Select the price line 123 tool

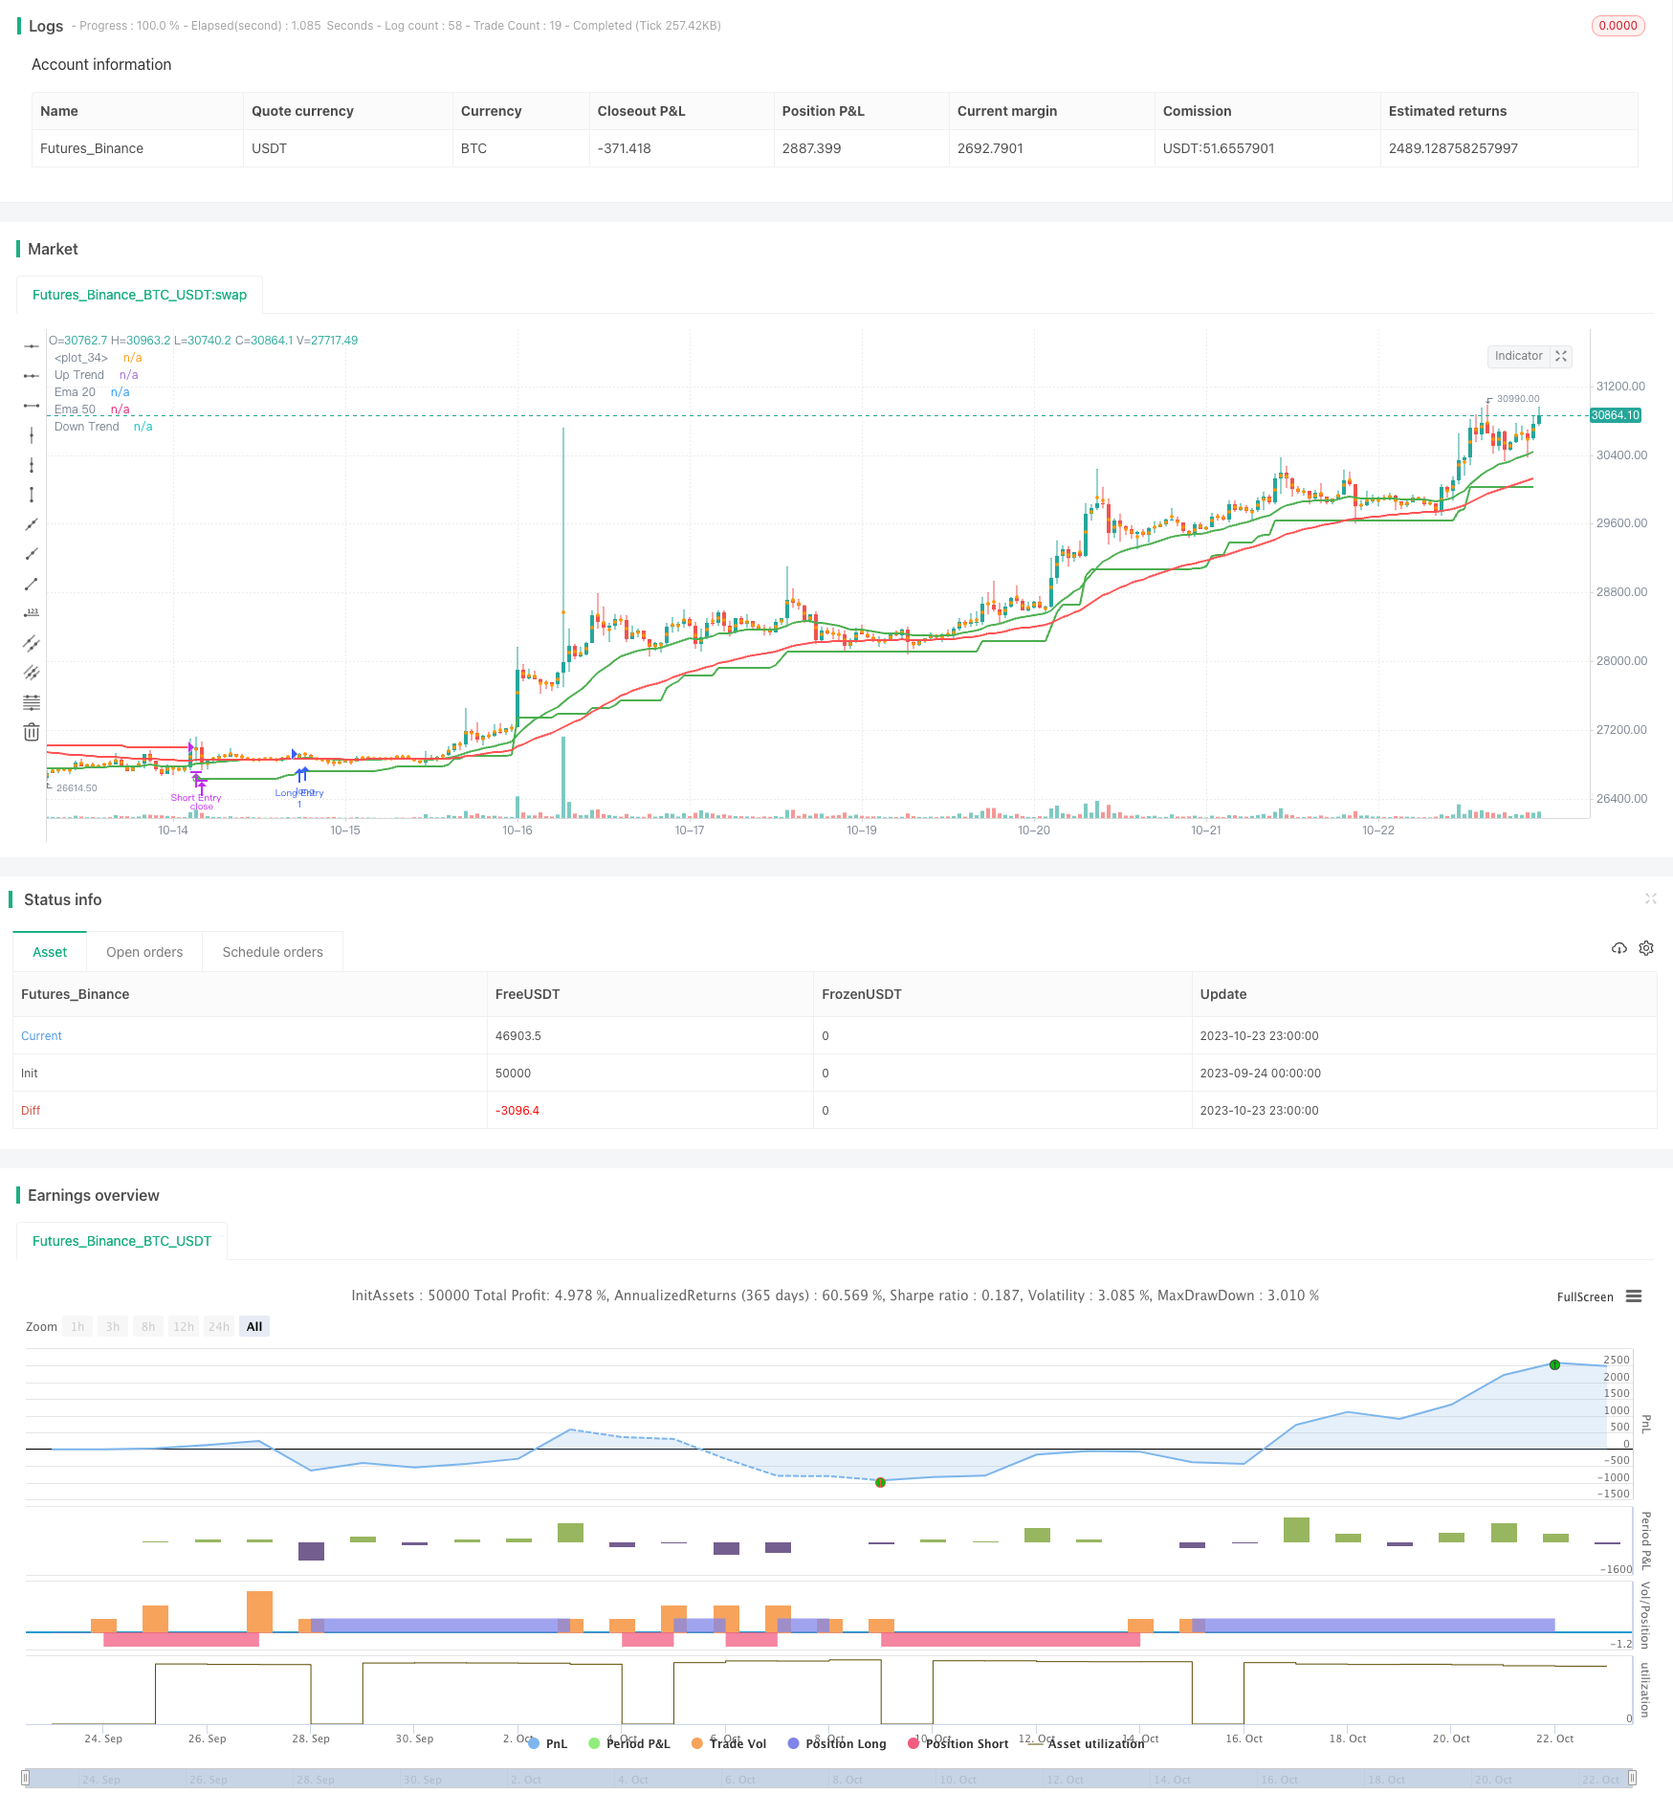[x=32, y=613]
